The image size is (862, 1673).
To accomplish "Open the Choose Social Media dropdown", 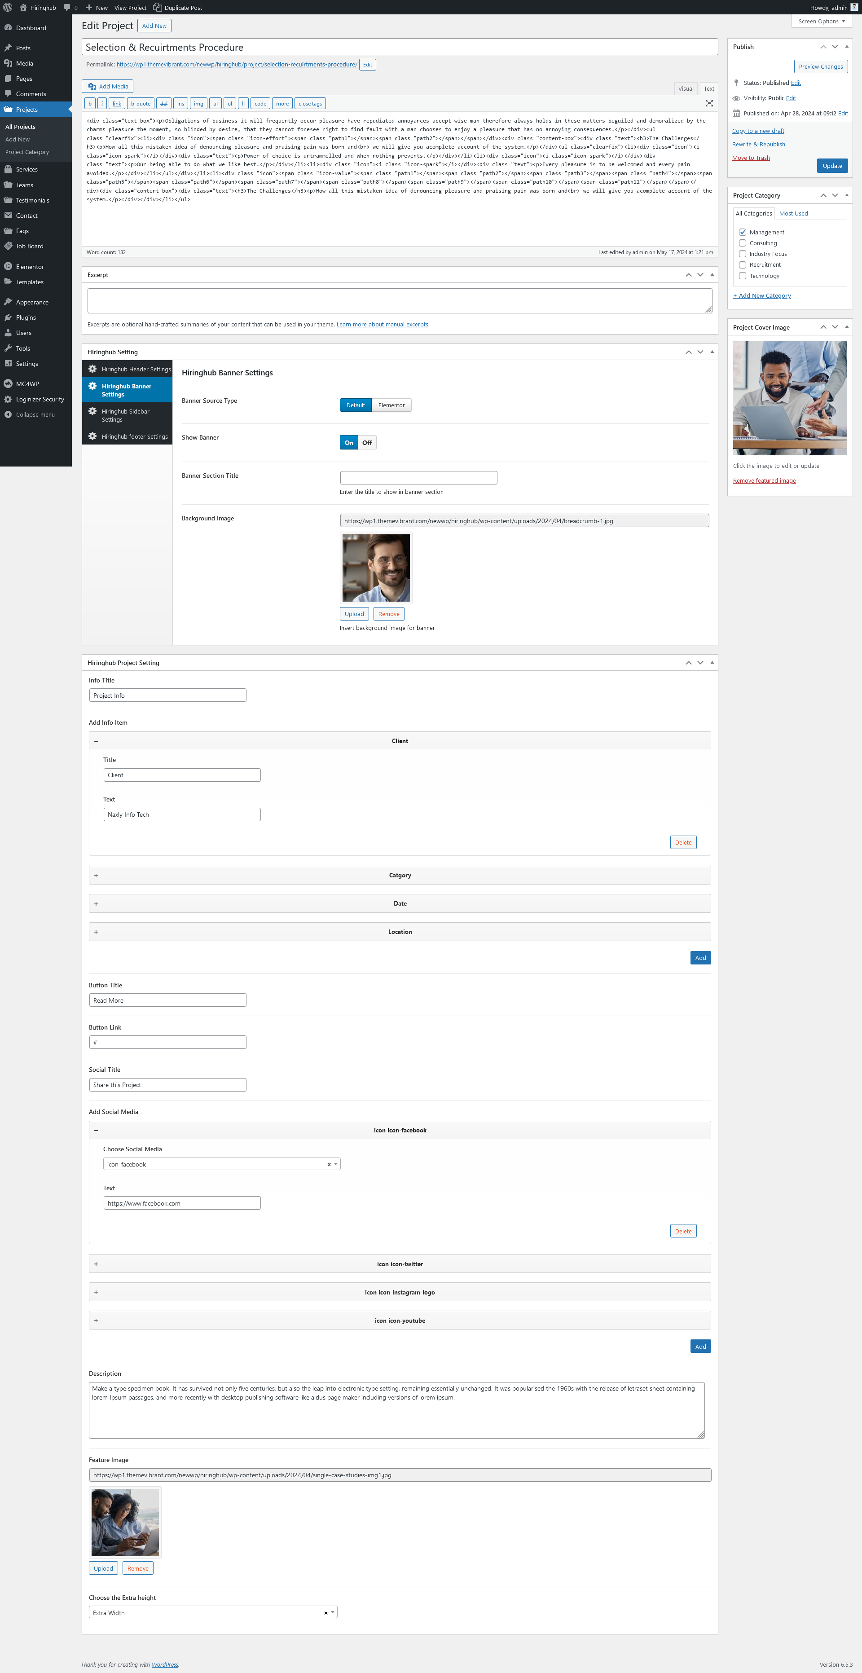I will 221,1164.
